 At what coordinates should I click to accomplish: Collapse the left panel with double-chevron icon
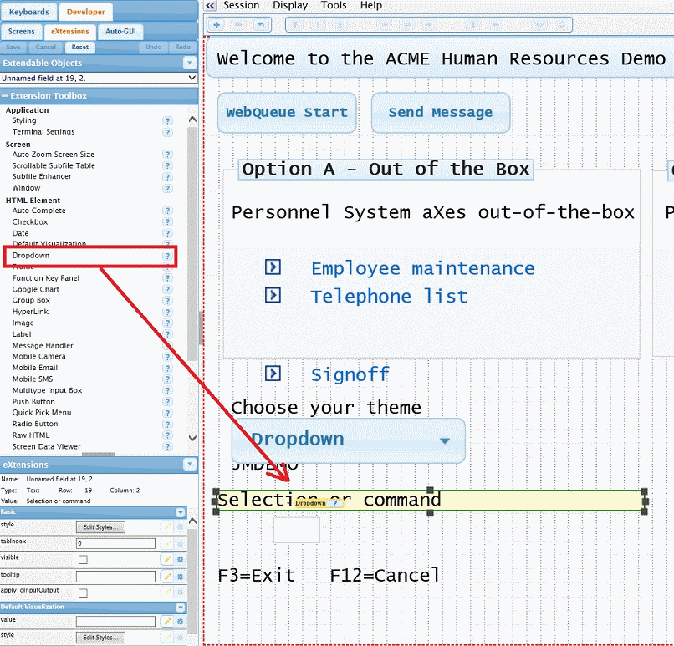click(x=210, y=6)
